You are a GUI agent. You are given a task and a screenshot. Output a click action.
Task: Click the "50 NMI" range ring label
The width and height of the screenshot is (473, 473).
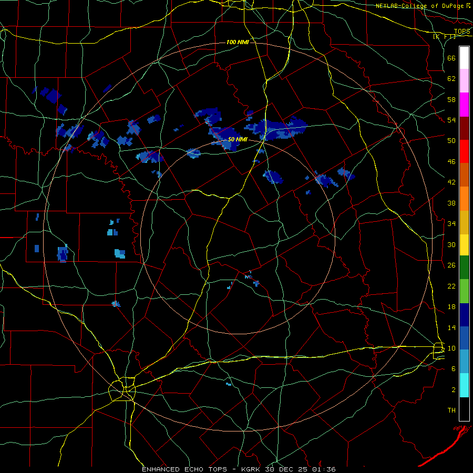point(238,139)
